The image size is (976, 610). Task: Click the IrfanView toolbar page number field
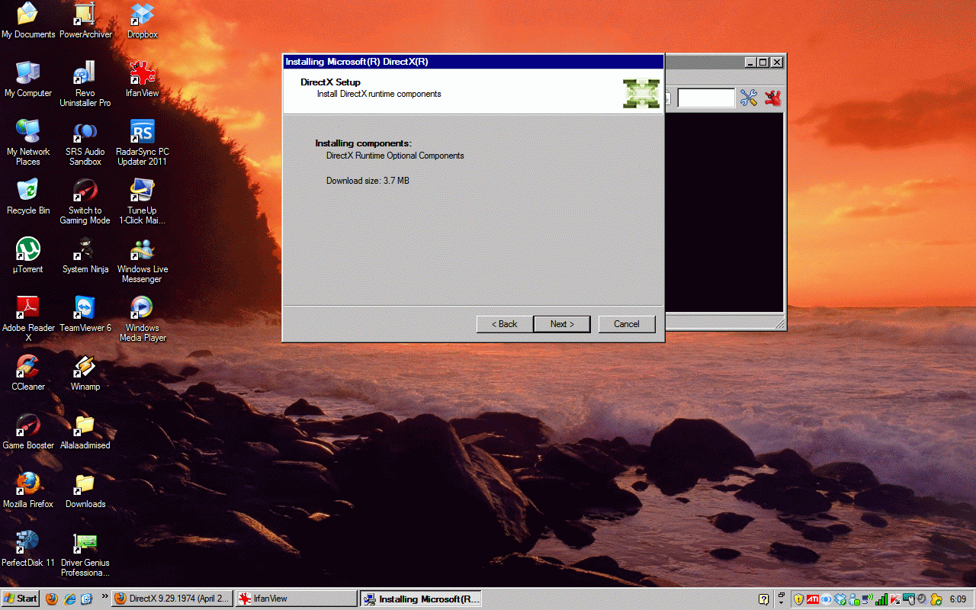click(x=706, y=98)
